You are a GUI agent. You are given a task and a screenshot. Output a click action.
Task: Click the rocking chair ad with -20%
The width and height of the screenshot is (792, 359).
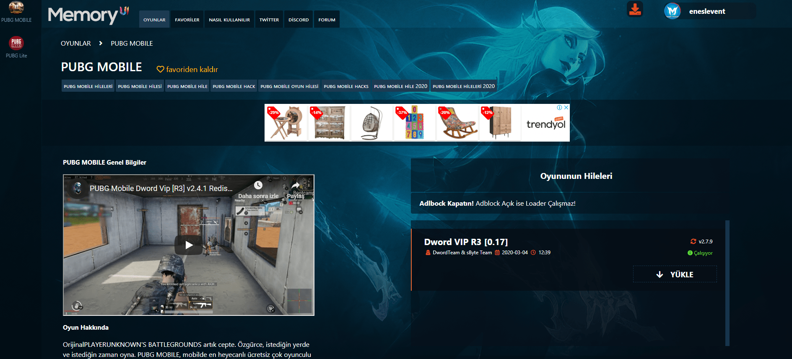click(x=457, y=123)
